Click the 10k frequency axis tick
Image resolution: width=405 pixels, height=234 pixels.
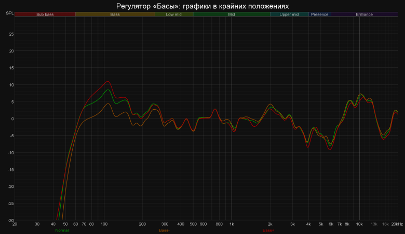point(359,224)
